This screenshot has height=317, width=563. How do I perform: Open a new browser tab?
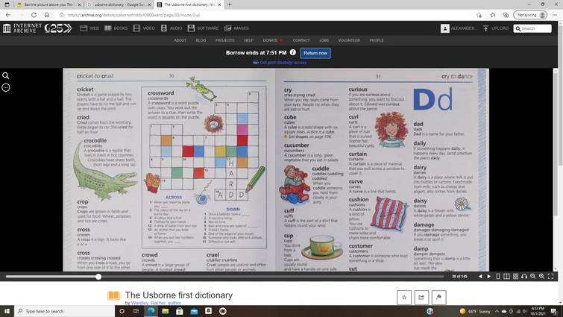[230, 4]
